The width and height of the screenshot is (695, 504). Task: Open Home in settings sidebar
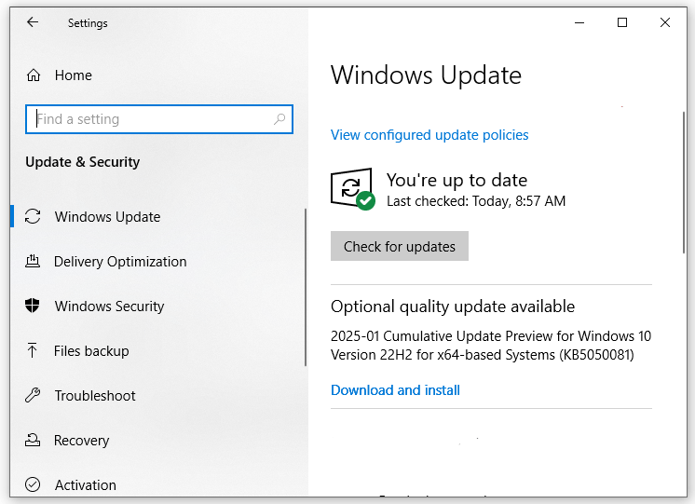[74, 75]
